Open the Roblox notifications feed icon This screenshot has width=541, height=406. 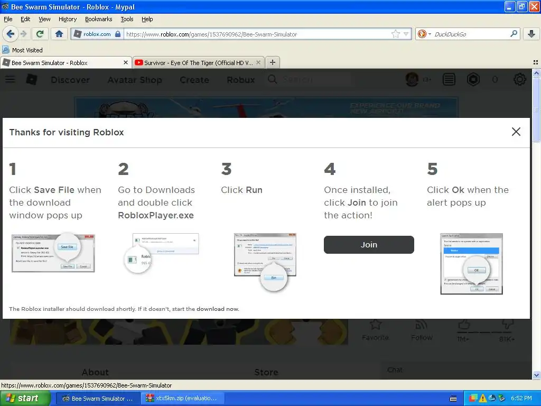point(449,79)
